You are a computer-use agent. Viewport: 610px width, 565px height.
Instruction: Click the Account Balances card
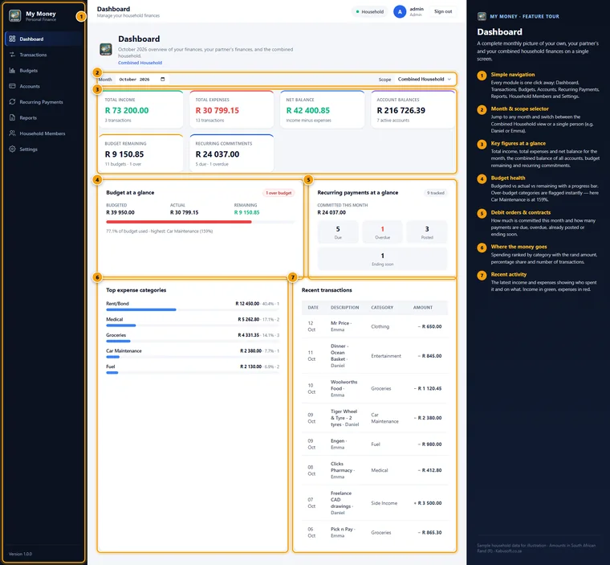click(413, 109)
